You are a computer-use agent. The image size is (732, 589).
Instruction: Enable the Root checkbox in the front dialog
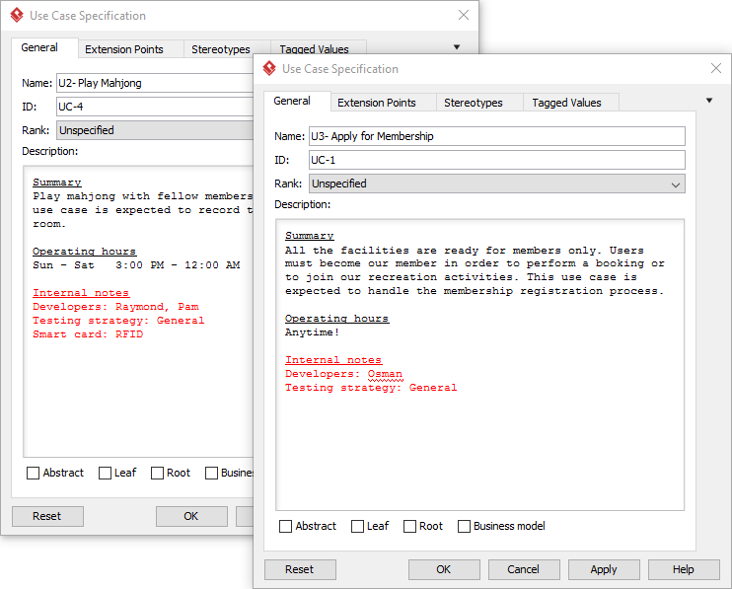tap(409, 527)
